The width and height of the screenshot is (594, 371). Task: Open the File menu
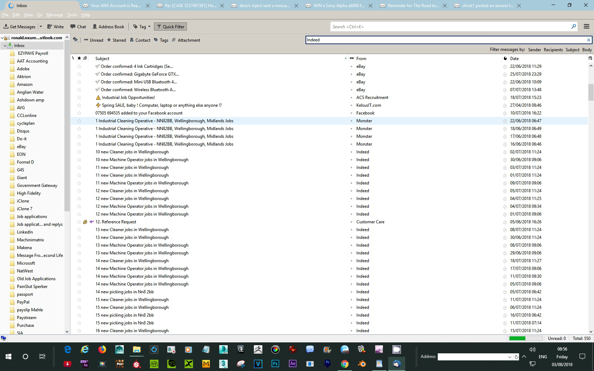point(5,15)
